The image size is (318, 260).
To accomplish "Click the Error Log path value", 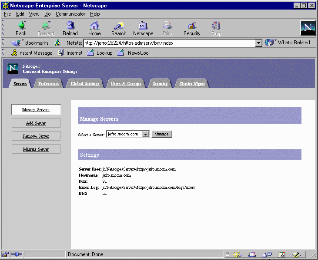I will [x=149, y=188].
